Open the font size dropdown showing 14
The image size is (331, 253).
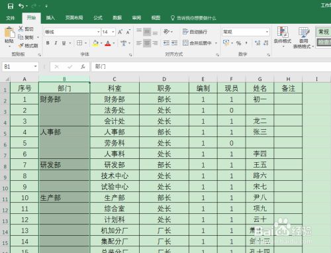point(113,32)
